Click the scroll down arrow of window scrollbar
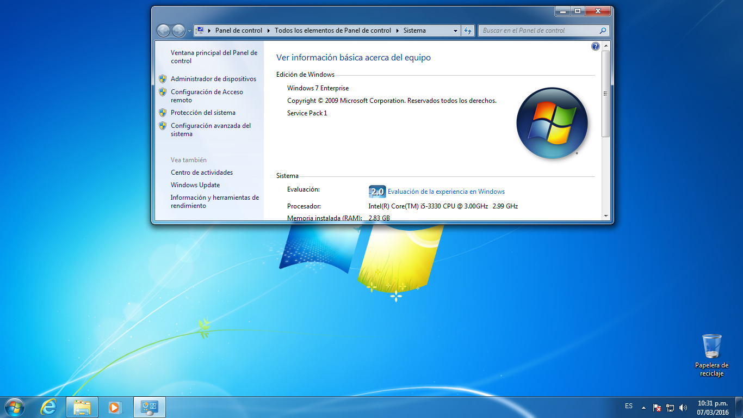Viewport: 743px width, 418px height. 606,216
